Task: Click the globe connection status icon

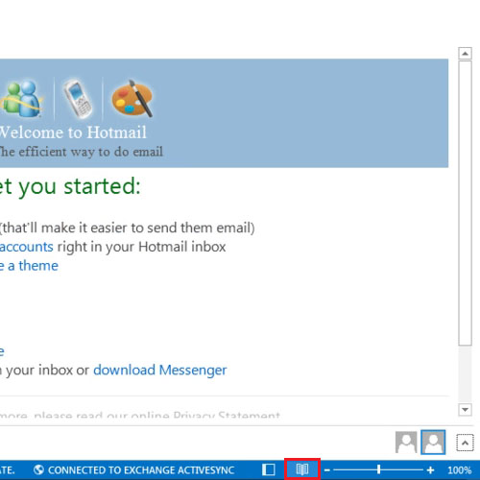Action: [x=38, y=469]
